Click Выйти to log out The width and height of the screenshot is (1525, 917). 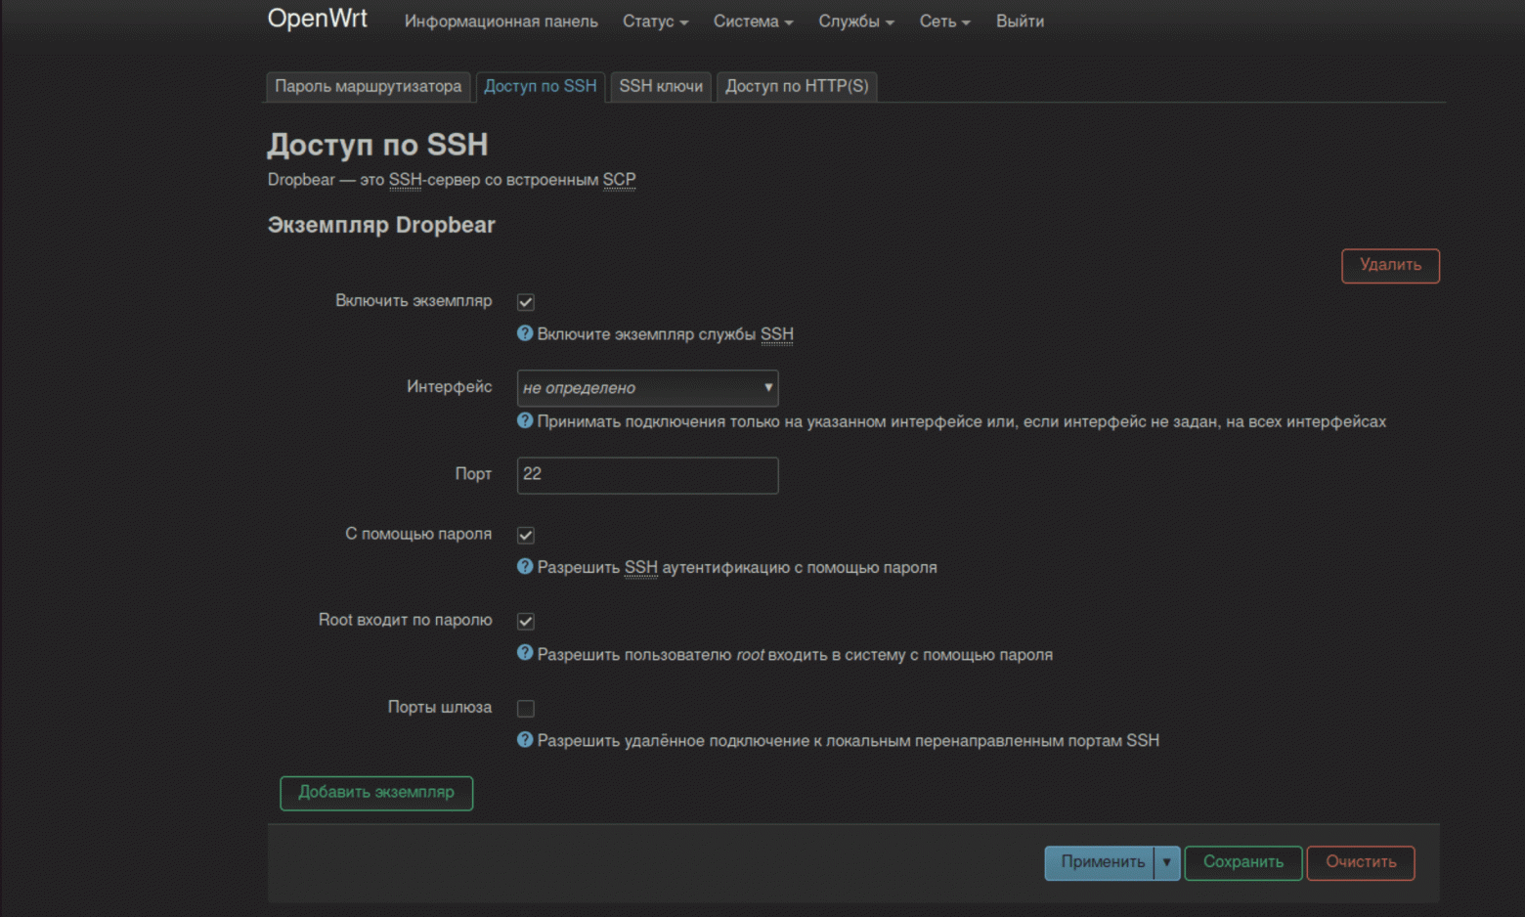click(x=1020, y=22)
